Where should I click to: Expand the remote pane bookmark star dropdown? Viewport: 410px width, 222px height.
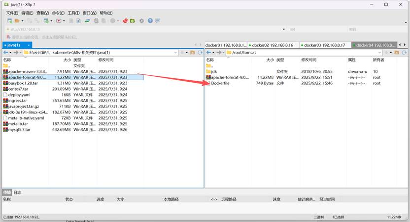(x=391, y=53)
